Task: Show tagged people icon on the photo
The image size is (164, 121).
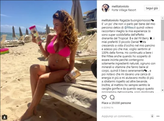Action: 5,117
